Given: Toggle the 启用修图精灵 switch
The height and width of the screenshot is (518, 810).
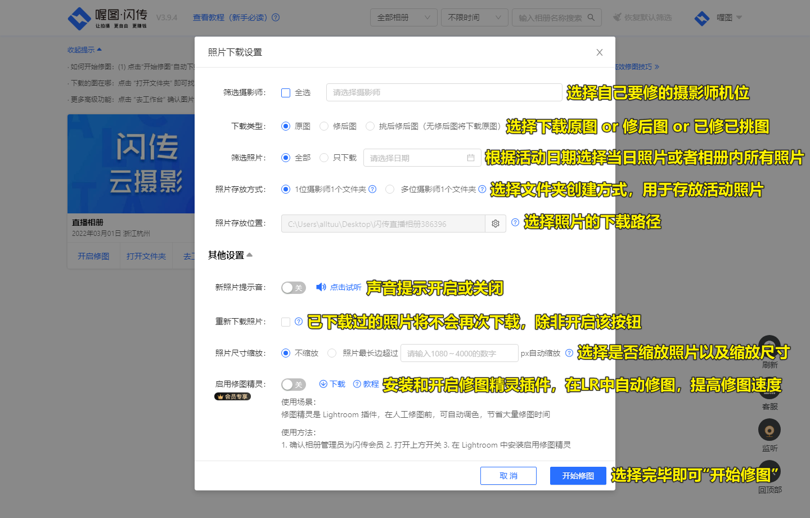Looking at the screenshot, I should pos(294,385).
